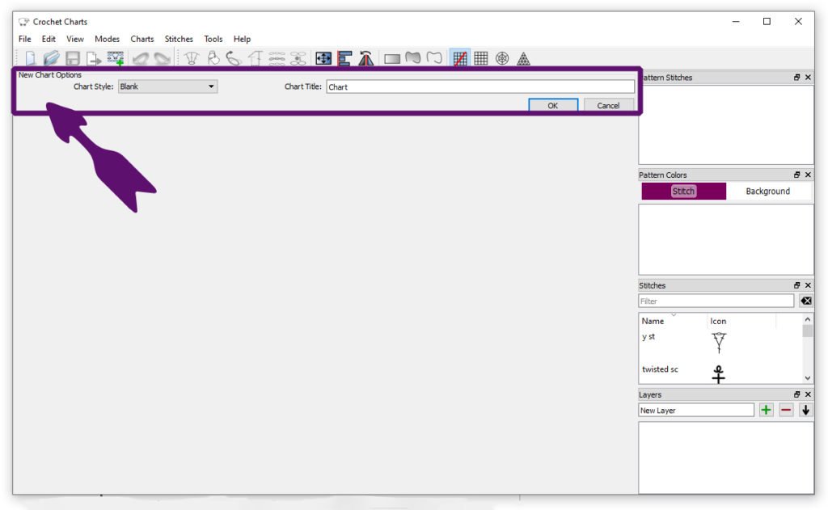
Task: Float the Stitches panel
Action: coord(796,285)
